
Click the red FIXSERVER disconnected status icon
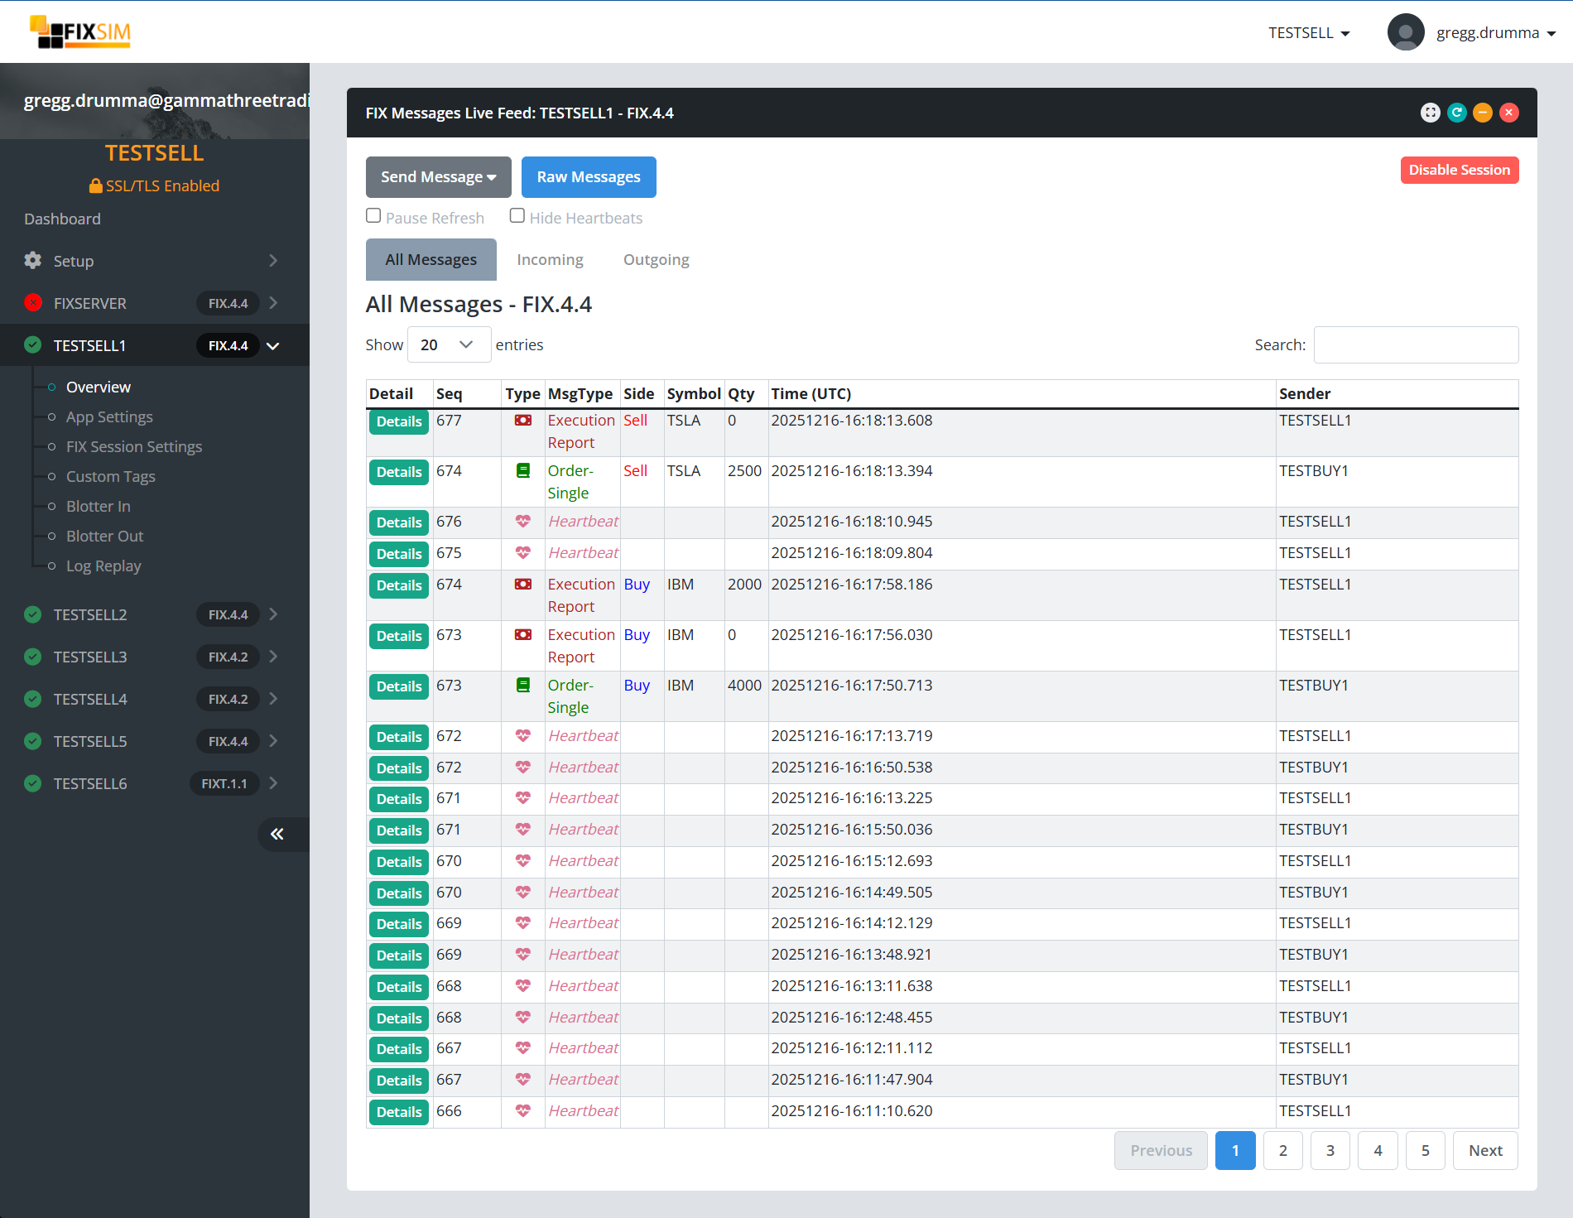click(33, 303)
